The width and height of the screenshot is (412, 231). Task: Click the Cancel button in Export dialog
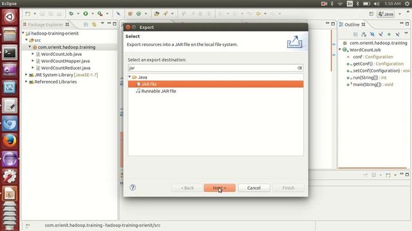click(x=254, y=188)
